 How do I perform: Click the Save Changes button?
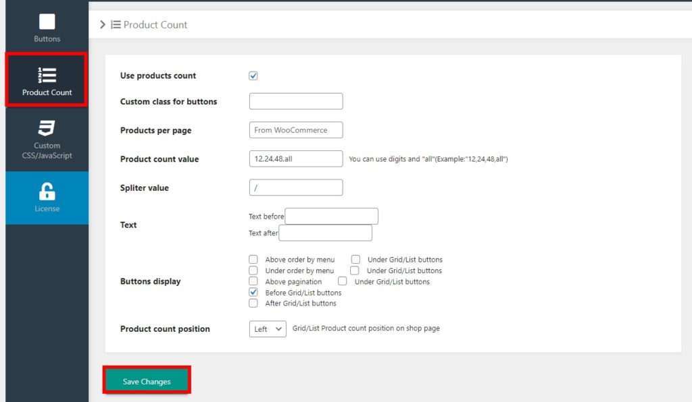coord(147,381)
